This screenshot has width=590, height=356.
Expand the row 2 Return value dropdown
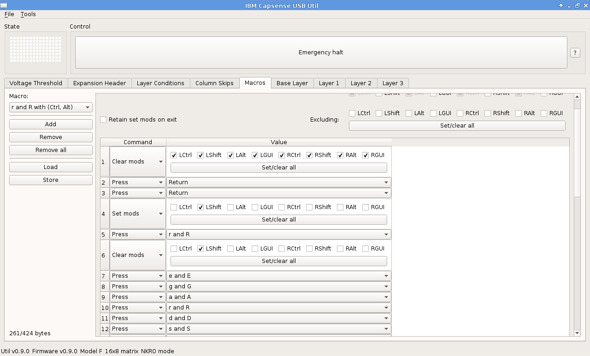[x=278, y=182]
